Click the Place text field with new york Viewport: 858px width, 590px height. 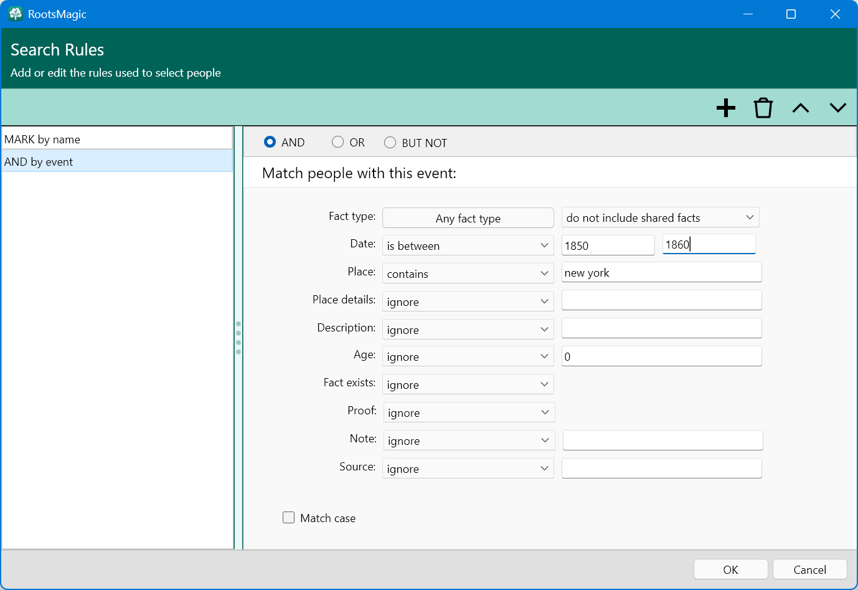click(661, 273)
